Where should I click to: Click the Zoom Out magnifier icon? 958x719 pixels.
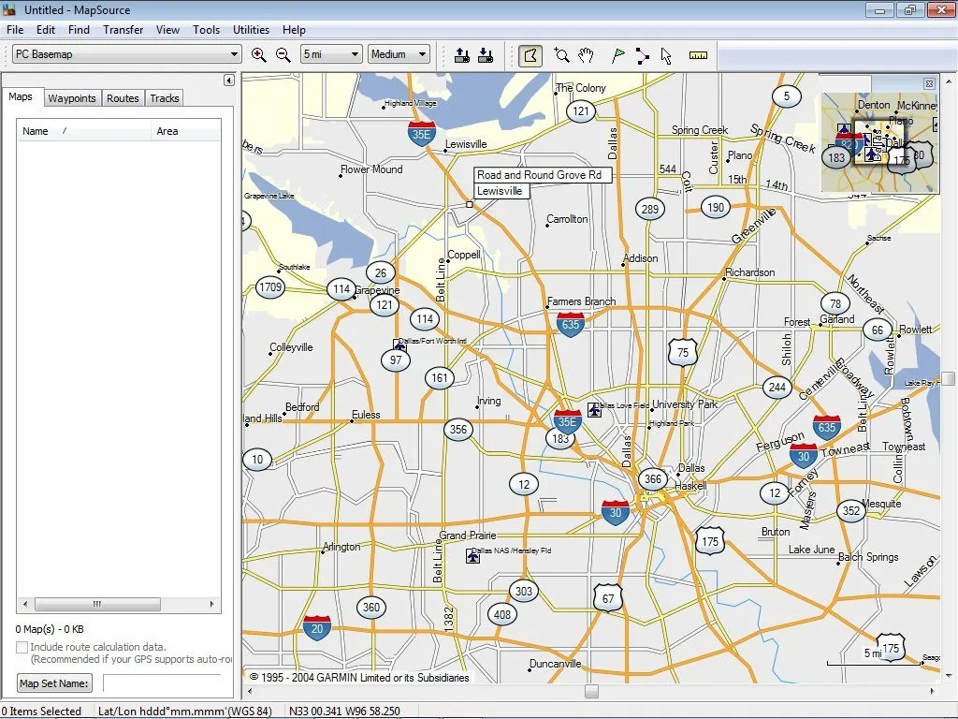coord(283,55)
